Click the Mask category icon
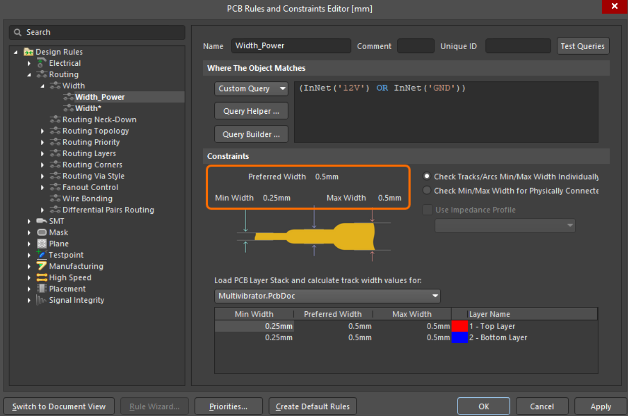The height and width of the screenshot is (416, 628). click(42, 233)
